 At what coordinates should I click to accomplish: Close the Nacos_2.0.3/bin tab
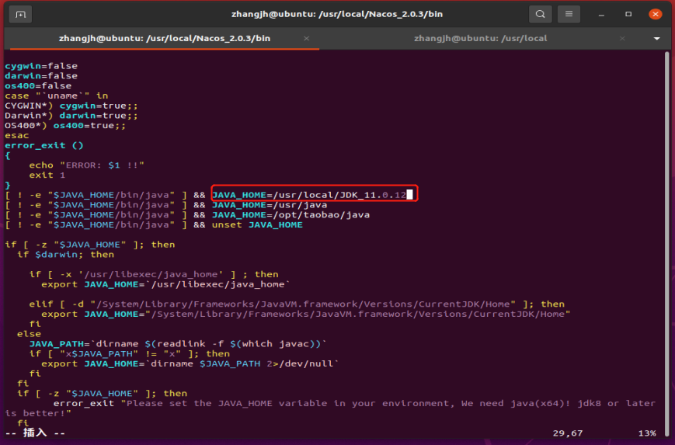click(307, 38)
